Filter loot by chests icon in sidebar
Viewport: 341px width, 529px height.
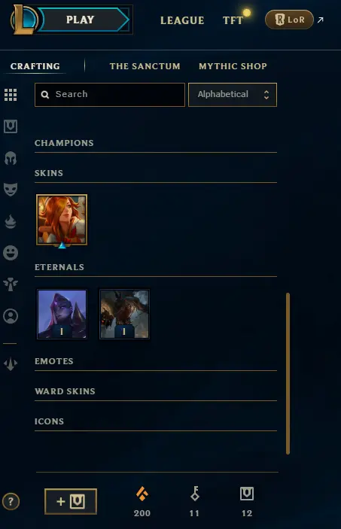click(11, 126)
